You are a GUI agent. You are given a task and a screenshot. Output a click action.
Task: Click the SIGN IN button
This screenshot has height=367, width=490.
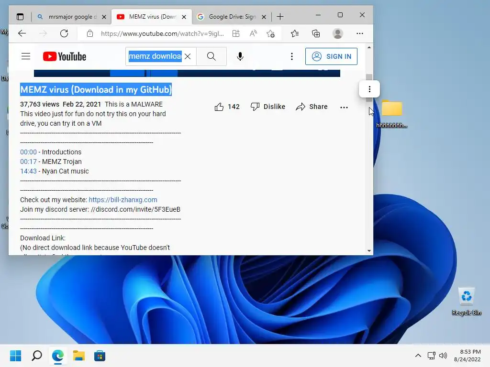pyautogui.click(x=331, y=56)
